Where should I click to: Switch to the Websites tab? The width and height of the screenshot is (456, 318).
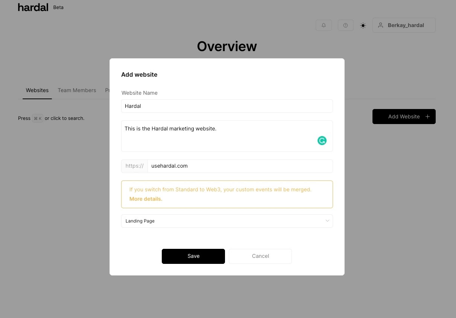click(37, 90)
